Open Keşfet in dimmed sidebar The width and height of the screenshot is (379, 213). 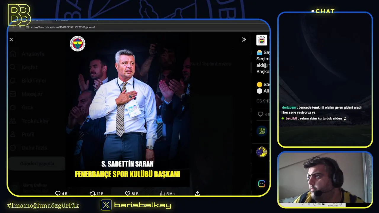24,67
